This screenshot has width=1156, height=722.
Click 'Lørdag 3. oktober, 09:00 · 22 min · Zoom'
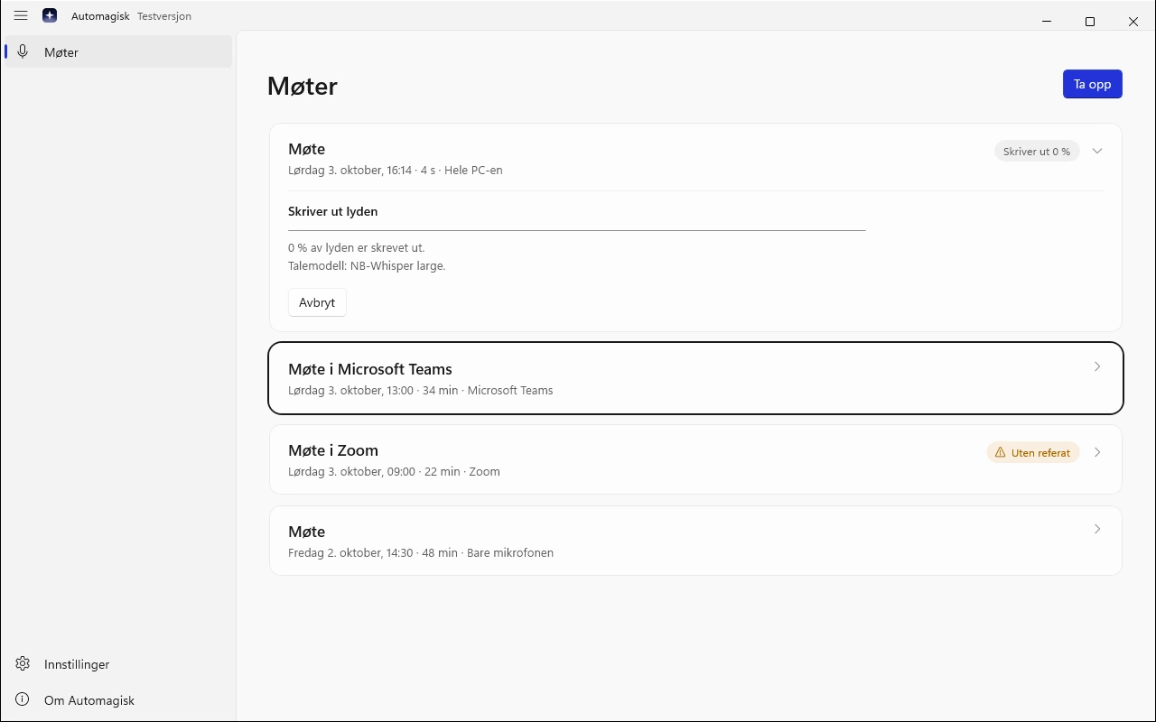tap(394, 472)
